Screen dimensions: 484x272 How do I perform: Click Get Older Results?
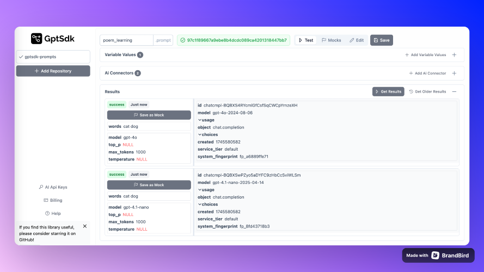[427, 91]
